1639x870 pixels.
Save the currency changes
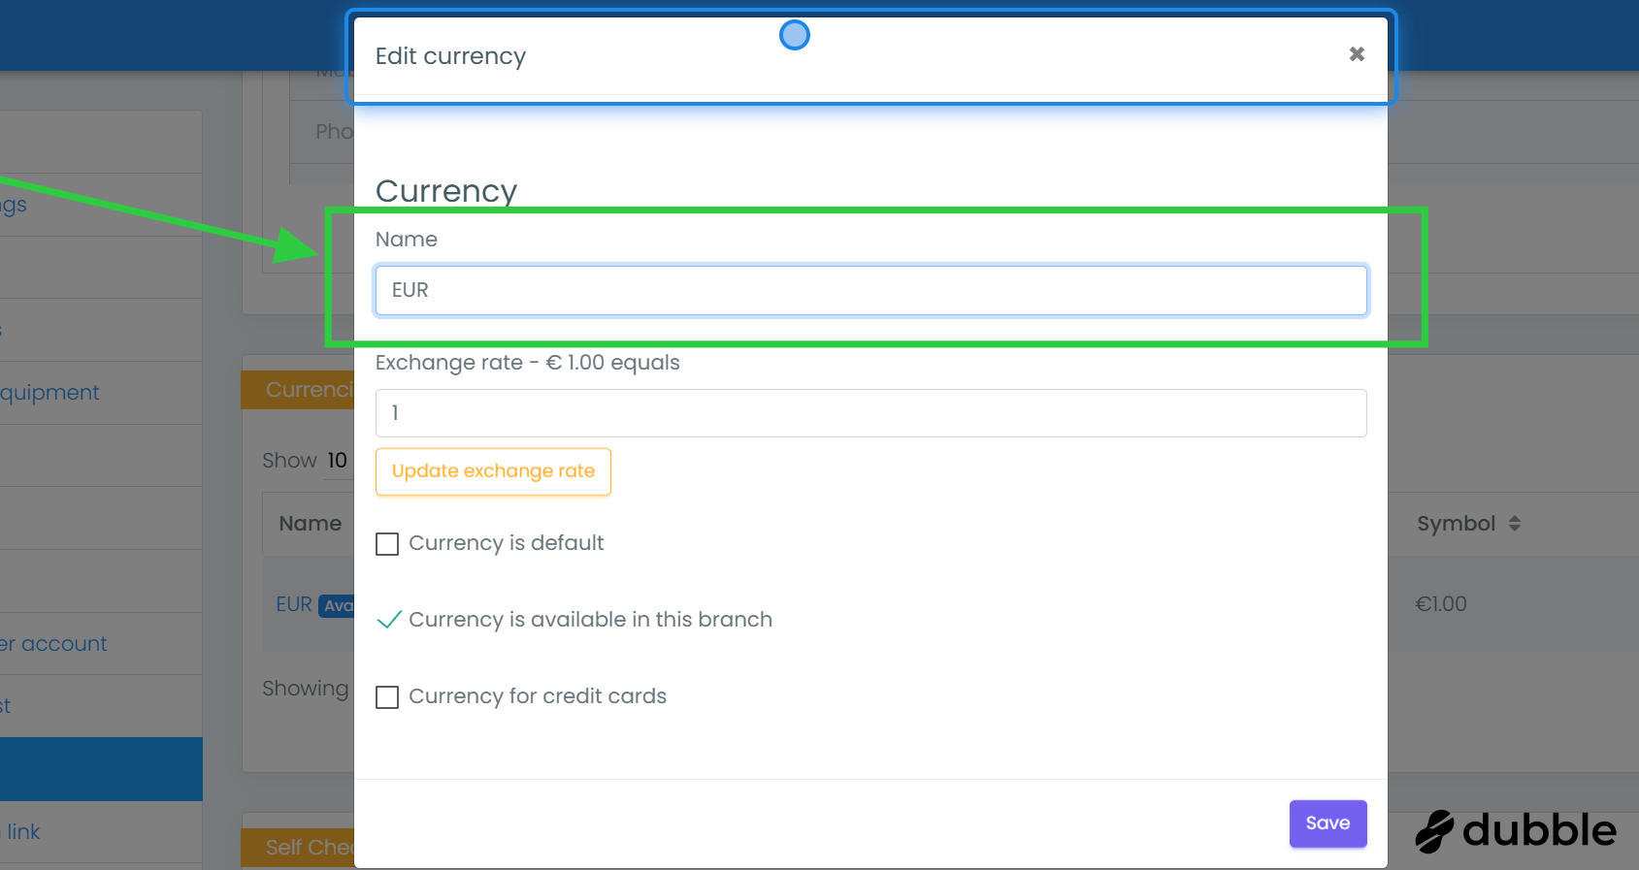[1327, 823]
